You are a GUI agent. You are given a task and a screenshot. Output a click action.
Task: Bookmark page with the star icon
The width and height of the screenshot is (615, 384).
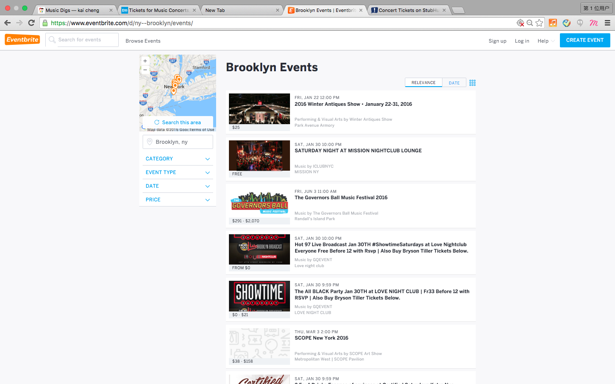click(x=539, y=23)
